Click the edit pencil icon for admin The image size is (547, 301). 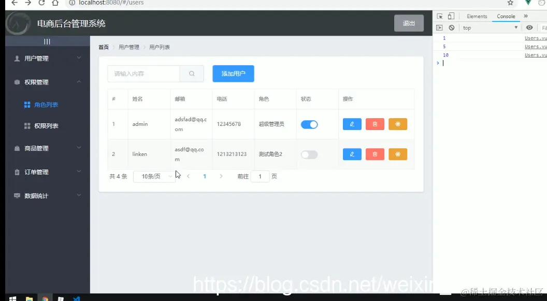[352, 124]
